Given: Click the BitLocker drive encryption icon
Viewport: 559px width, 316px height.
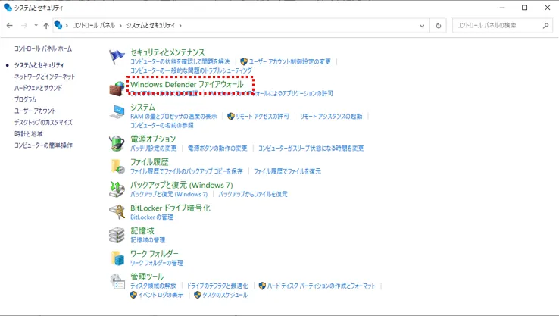Looking at the screenshot, I should (117, 212).
